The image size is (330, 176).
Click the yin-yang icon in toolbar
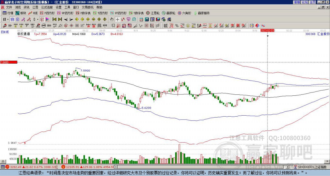257,25
